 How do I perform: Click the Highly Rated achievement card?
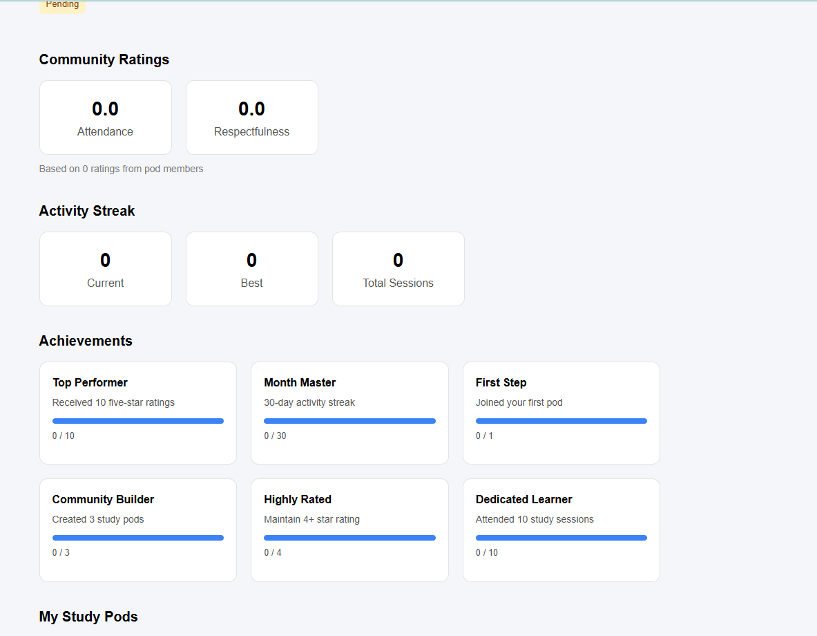349,530
